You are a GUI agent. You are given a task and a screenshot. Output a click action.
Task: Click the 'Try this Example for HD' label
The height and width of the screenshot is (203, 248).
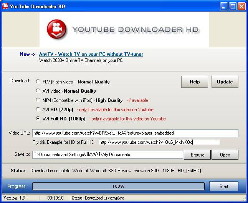click(64, 142)
